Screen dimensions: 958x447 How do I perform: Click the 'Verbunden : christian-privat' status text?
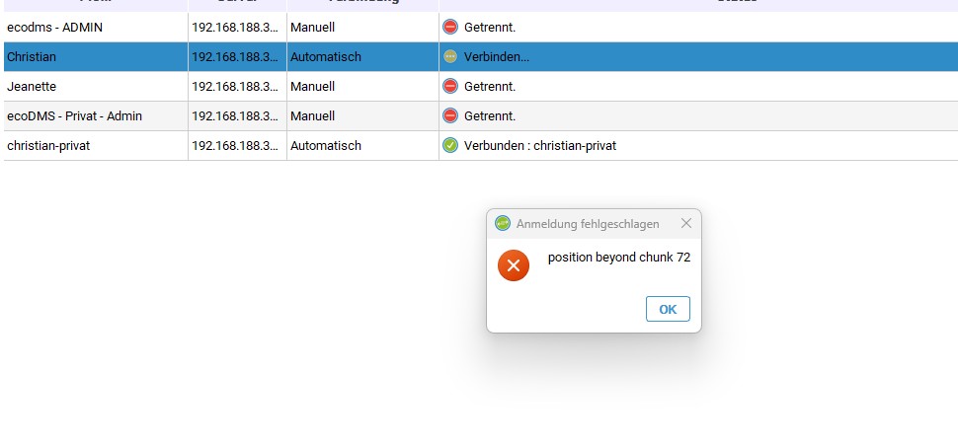pyautogui.click(x=540, y=146)
